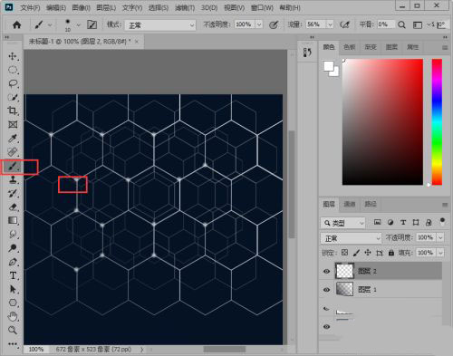453x356 pixels.
Task: Open the brush opacity 100% dropdown arrow
Action: click(x=259, y=24)
